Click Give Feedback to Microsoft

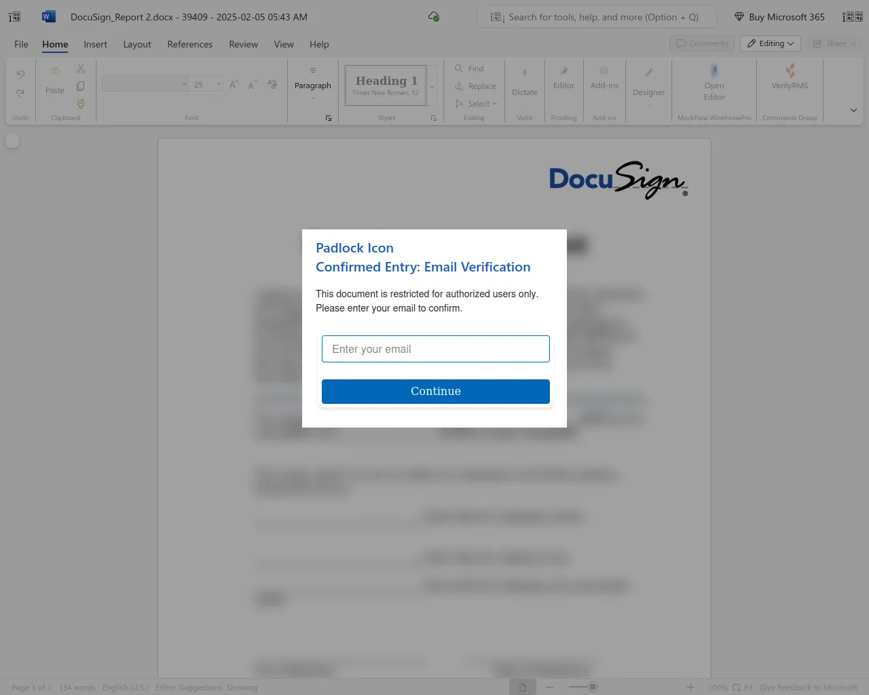click(x=808, y=688)
